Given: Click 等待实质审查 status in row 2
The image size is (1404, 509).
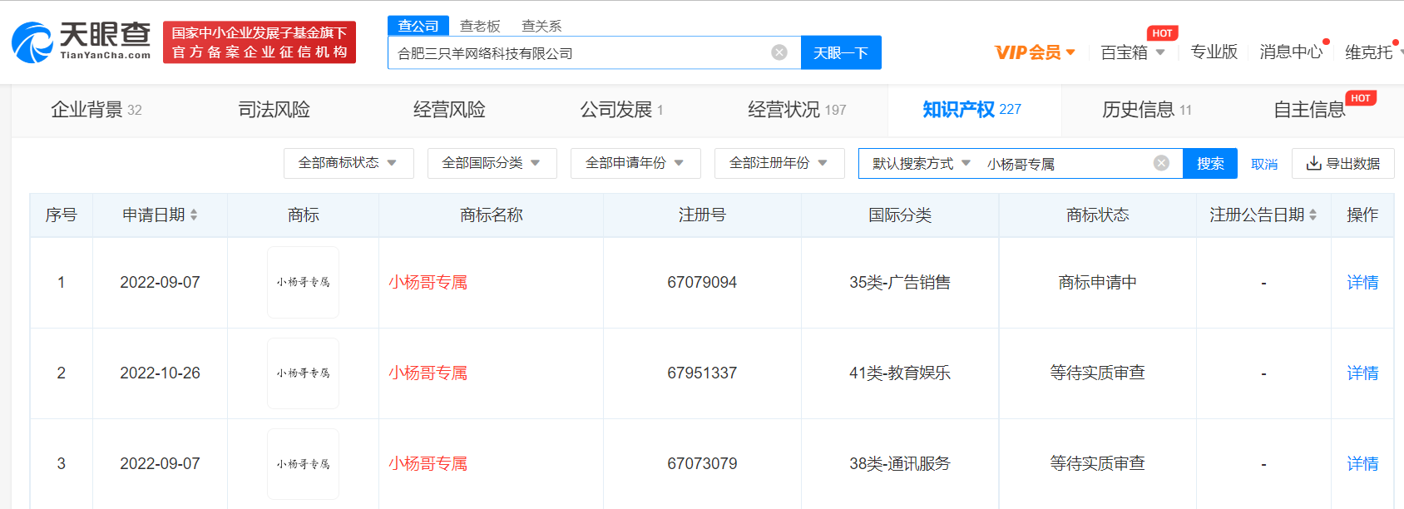Looking at the screenshot, I should [x=1097, y=373].
